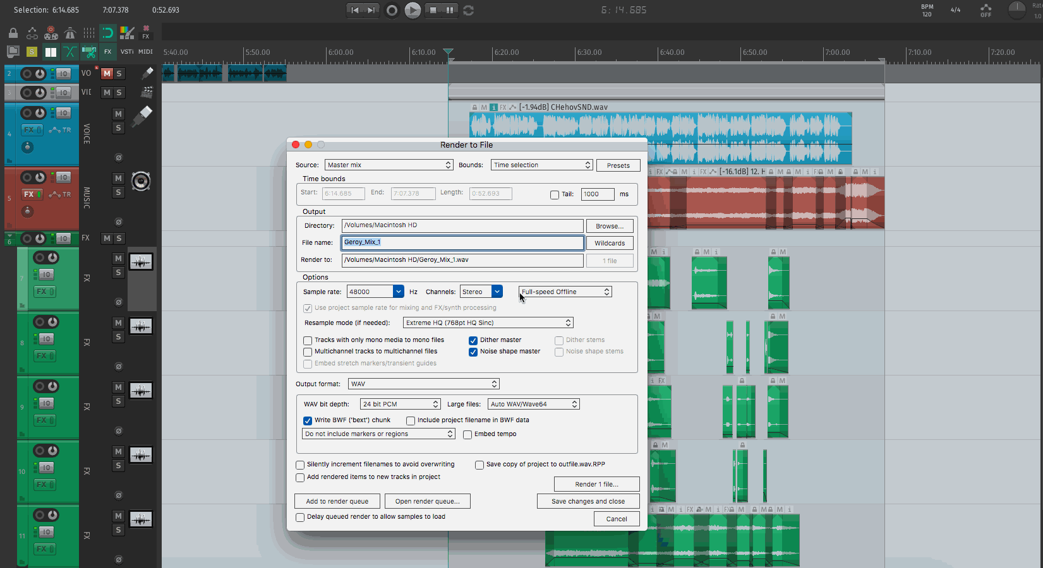Click the VSTi toolbar button
Image resolution: width=1043 pixels, height=568 pixels.
(127, 52)
